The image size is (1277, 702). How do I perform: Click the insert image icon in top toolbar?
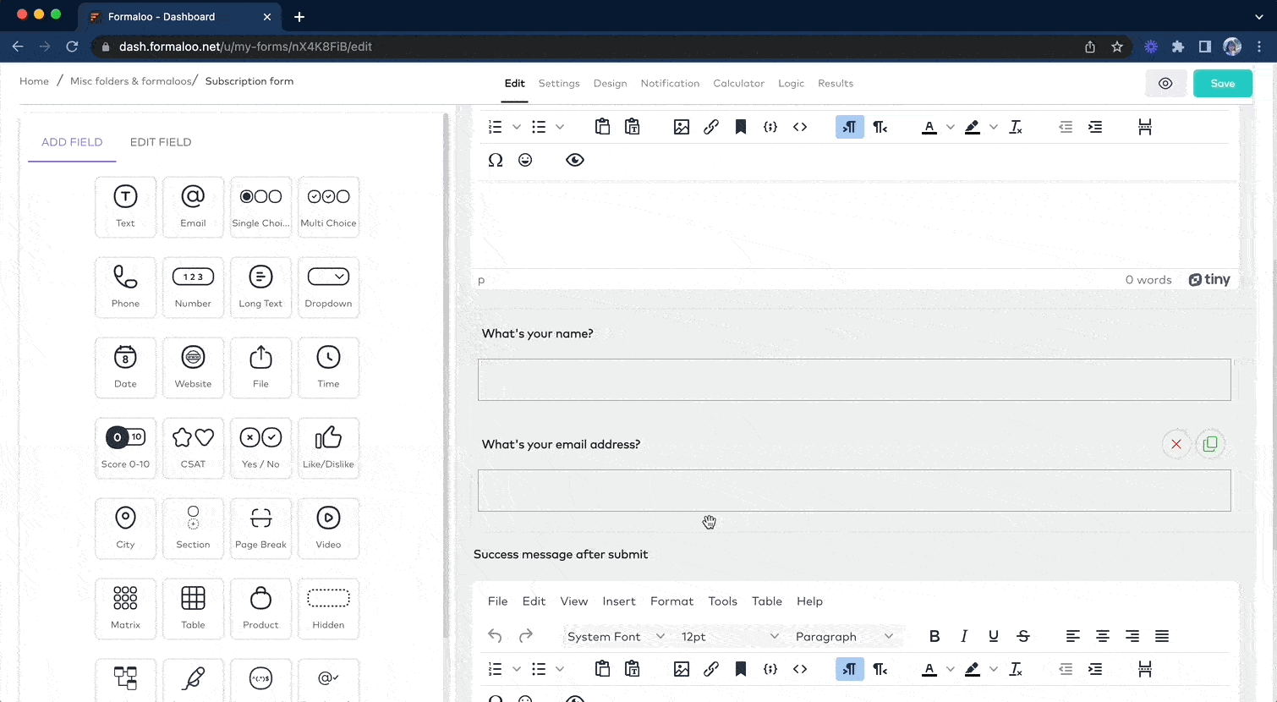681,127
